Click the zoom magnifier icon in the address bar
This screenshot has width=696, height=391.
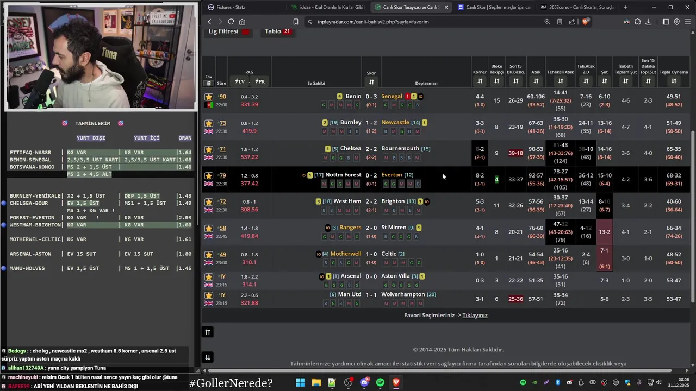(x=547, y=22)
